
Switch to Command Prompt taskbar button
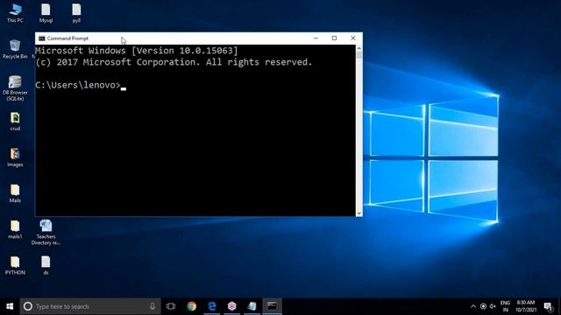pos(272,306)
